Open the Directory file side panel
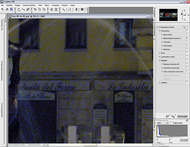The height and width of the screenshot is (147, 190). point(2,24)
